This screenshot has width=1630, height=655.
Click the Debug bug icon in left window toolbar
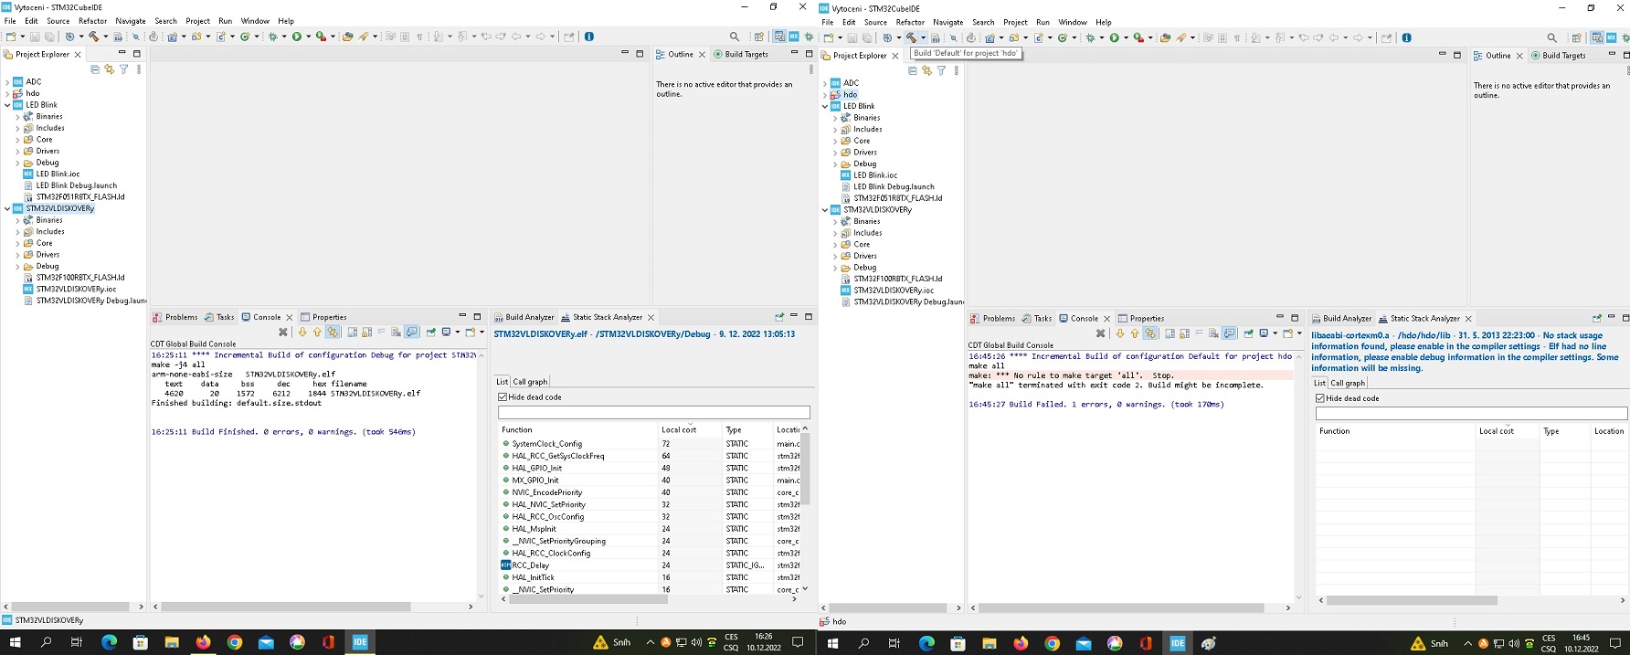[272, 37]
